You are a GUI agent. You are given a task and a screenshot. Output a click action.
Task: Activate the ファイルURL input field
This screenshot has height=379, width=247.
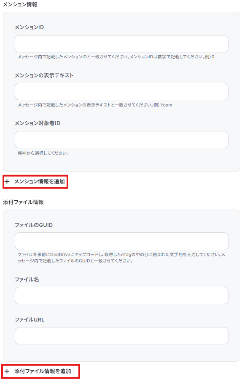121,336
